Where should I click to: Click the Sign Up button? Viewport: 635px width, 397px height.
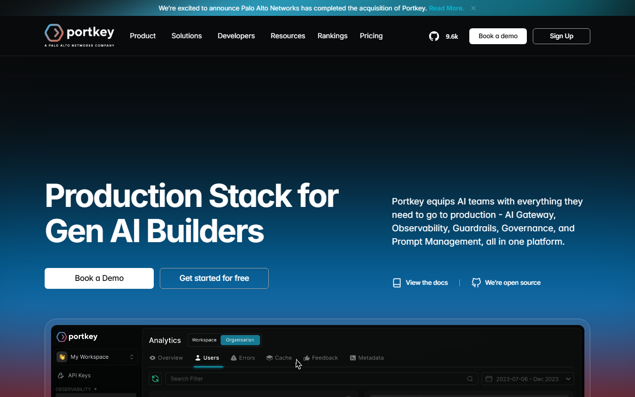click(562, 36)
